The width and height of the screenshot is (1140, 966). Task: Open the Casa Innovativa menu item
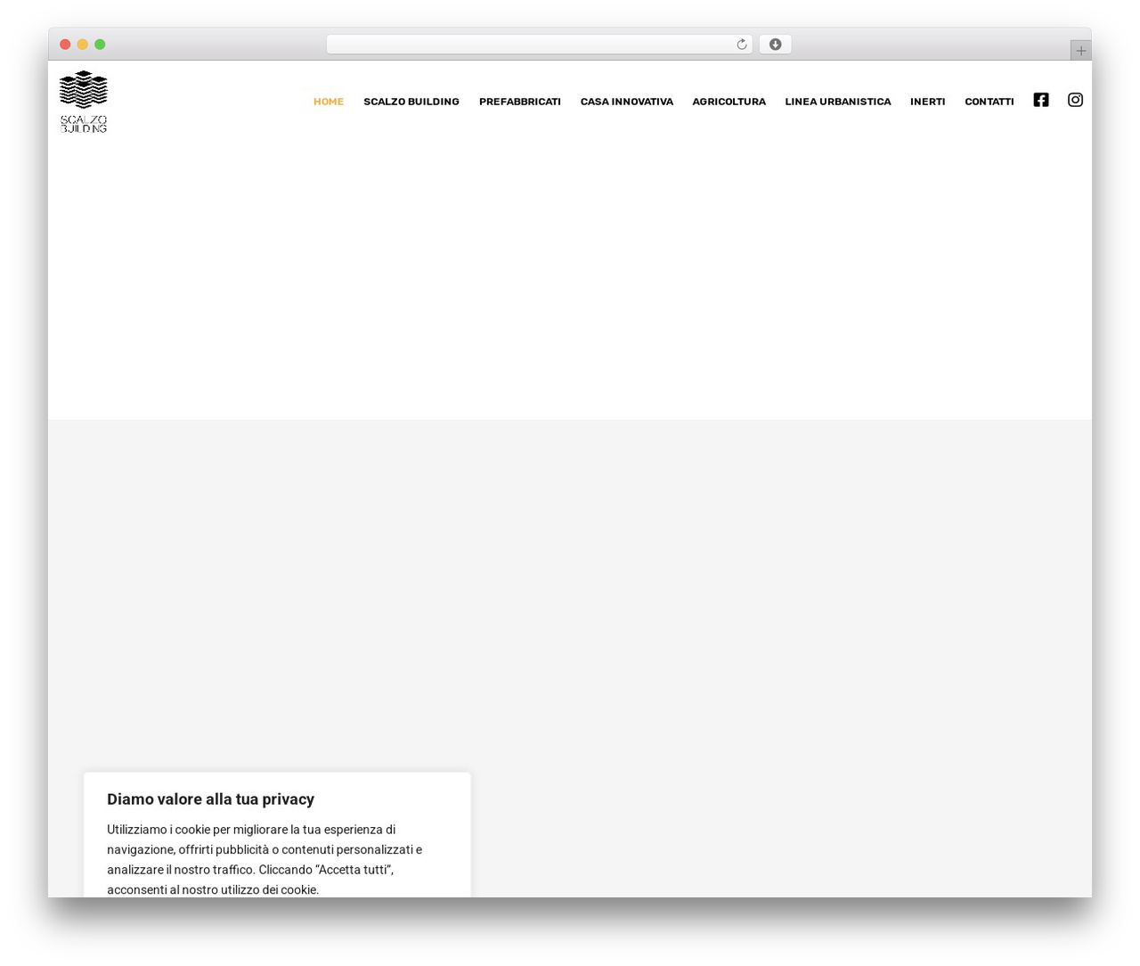point(627,102)
